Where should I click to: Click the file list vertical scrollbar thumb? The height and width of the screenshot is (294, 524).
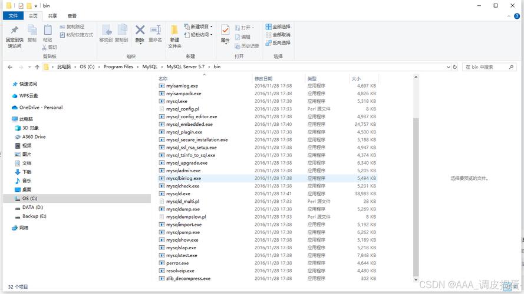tap(416, 196)
